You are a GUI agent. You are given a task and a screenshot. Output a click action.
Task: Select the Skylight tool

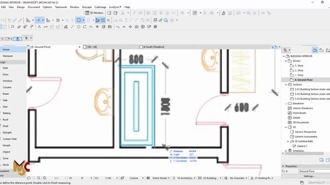7,133
